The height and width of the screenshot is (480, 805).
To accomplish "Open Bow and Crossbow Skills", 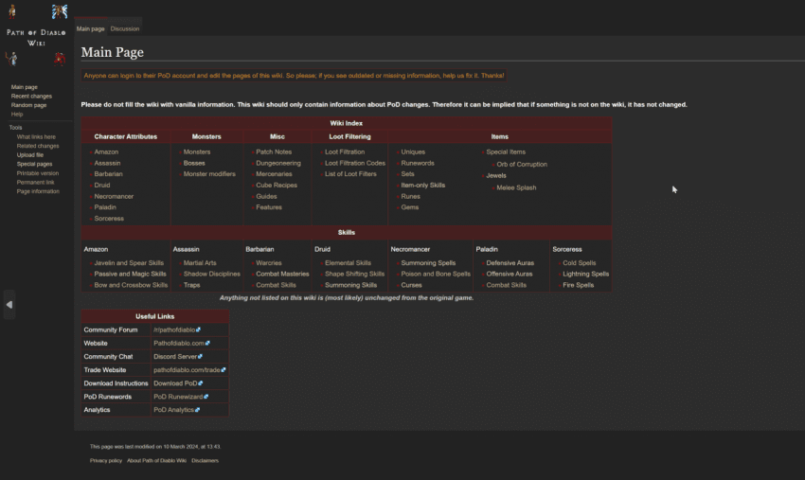I will coord(131,285).
